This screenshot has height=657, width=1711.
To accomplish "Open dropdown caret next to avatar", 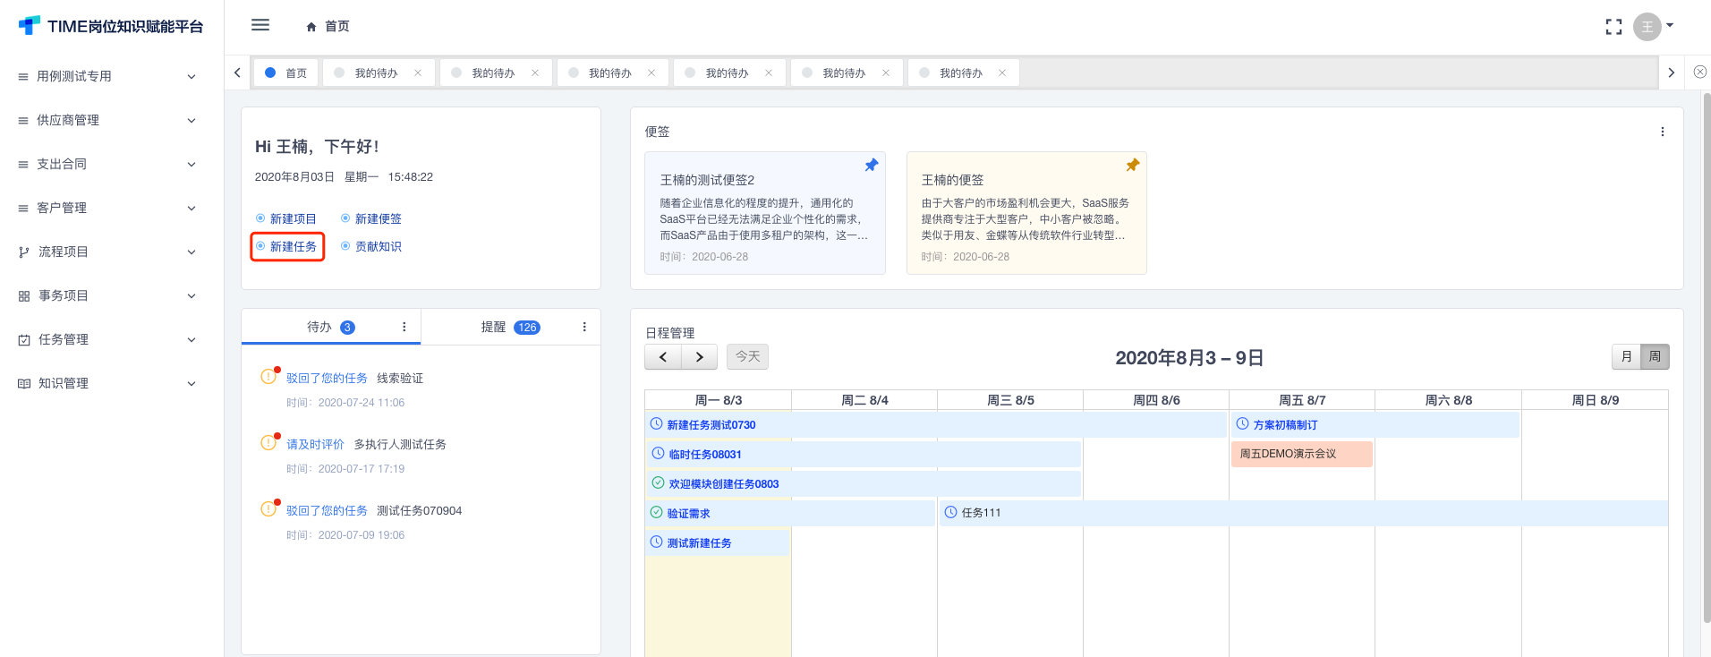I will pyautogui.click(x=1670, y=26).
